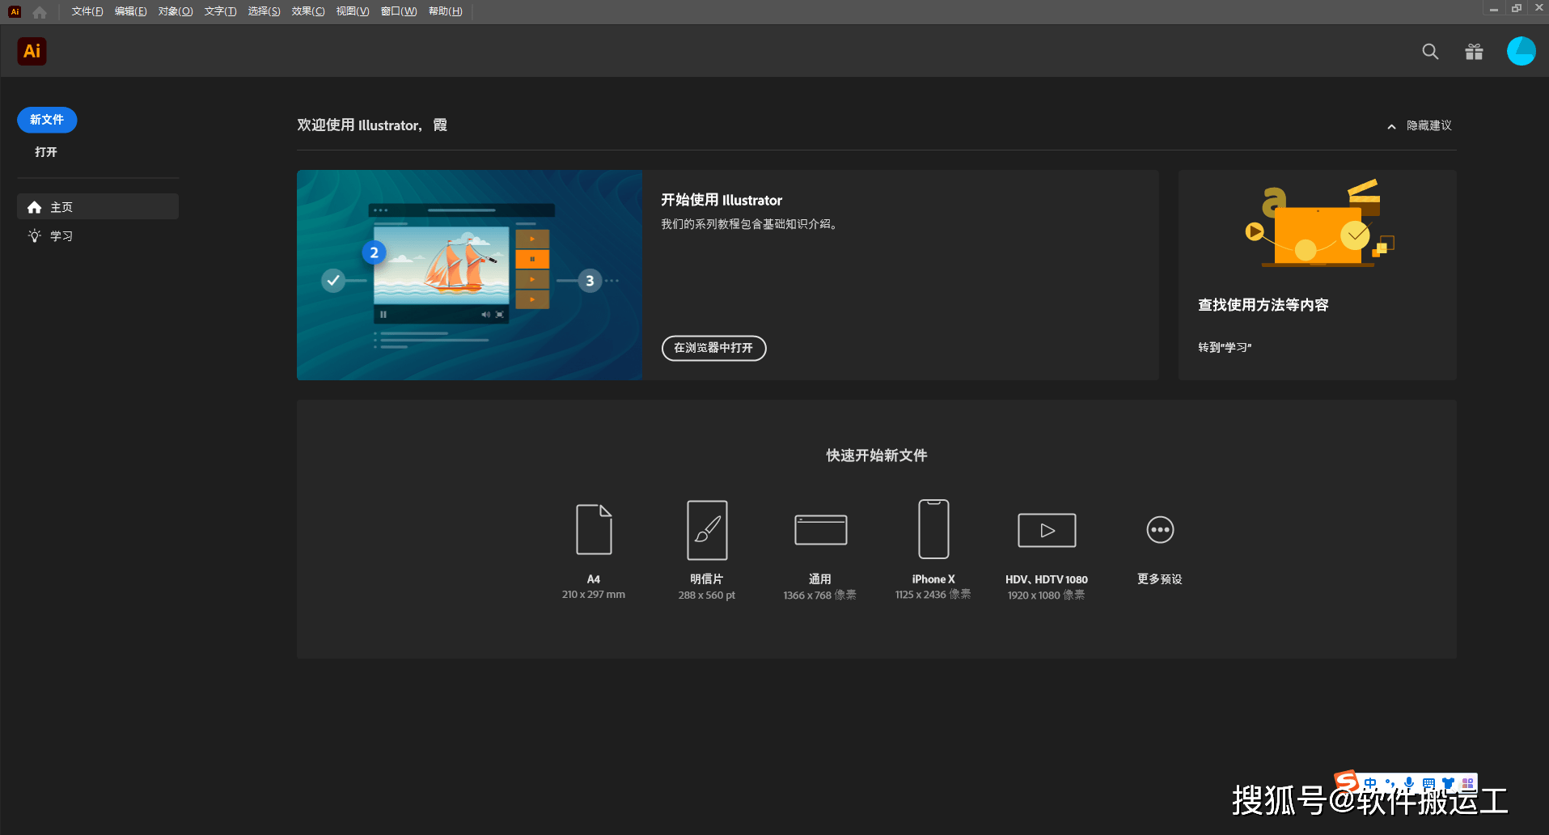Open the 编辑(E) menu

tap(130, 11)
